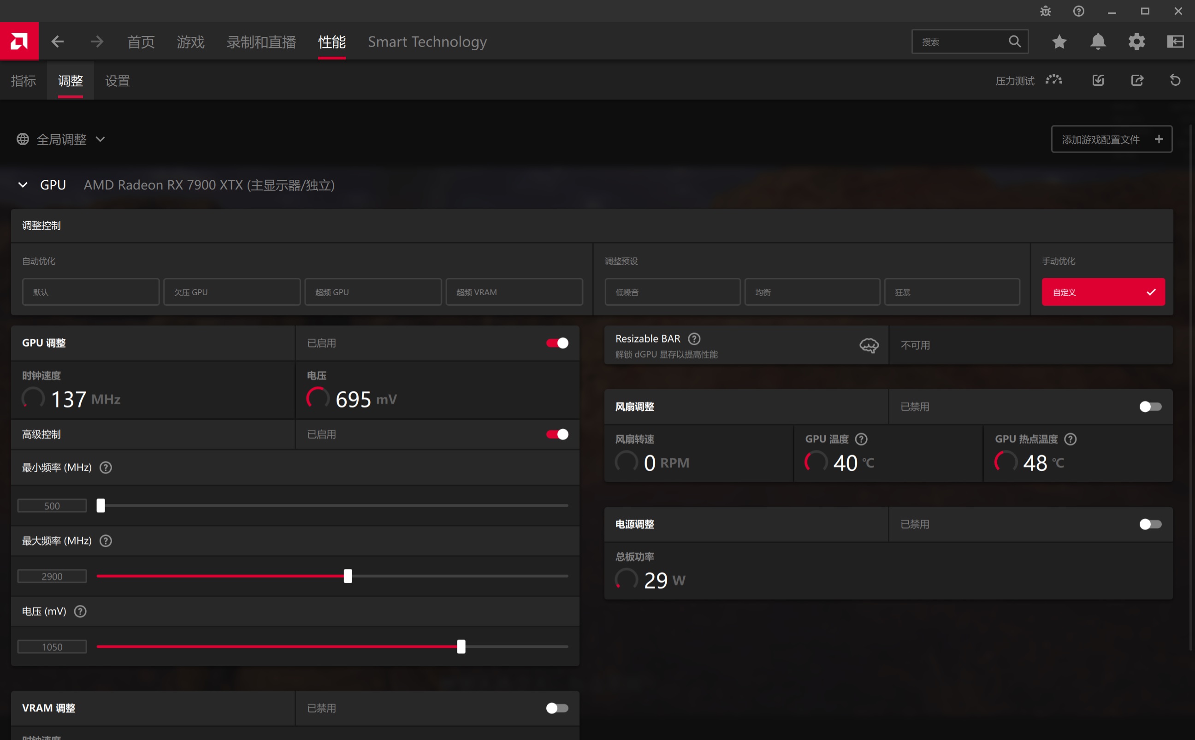Screen dimensions: 1195x740
Task: Click the export profile share icon
Action: (1137, 80)
